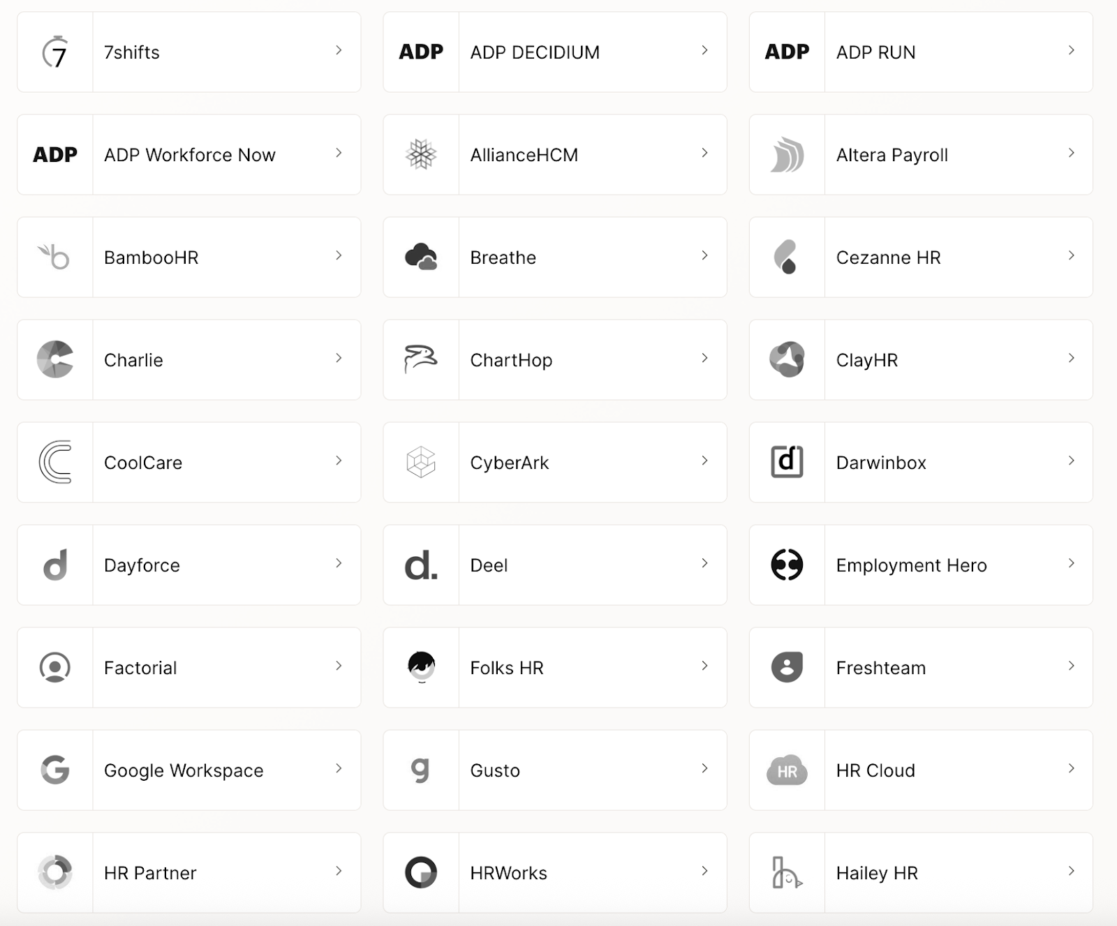Click the Freshteam person icon
The image size is (1117, 926).
coord(787,667)
